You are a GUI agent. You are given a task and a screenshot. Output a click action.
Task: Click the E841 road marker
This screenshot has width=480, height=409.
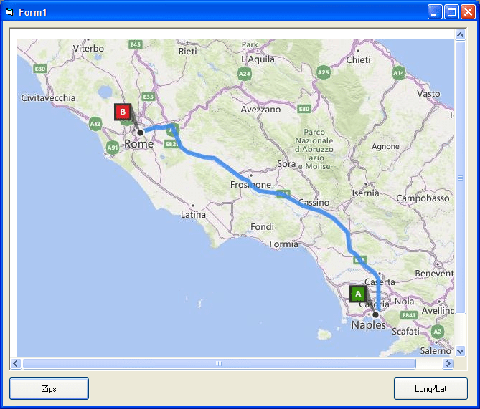click(409, 315)
